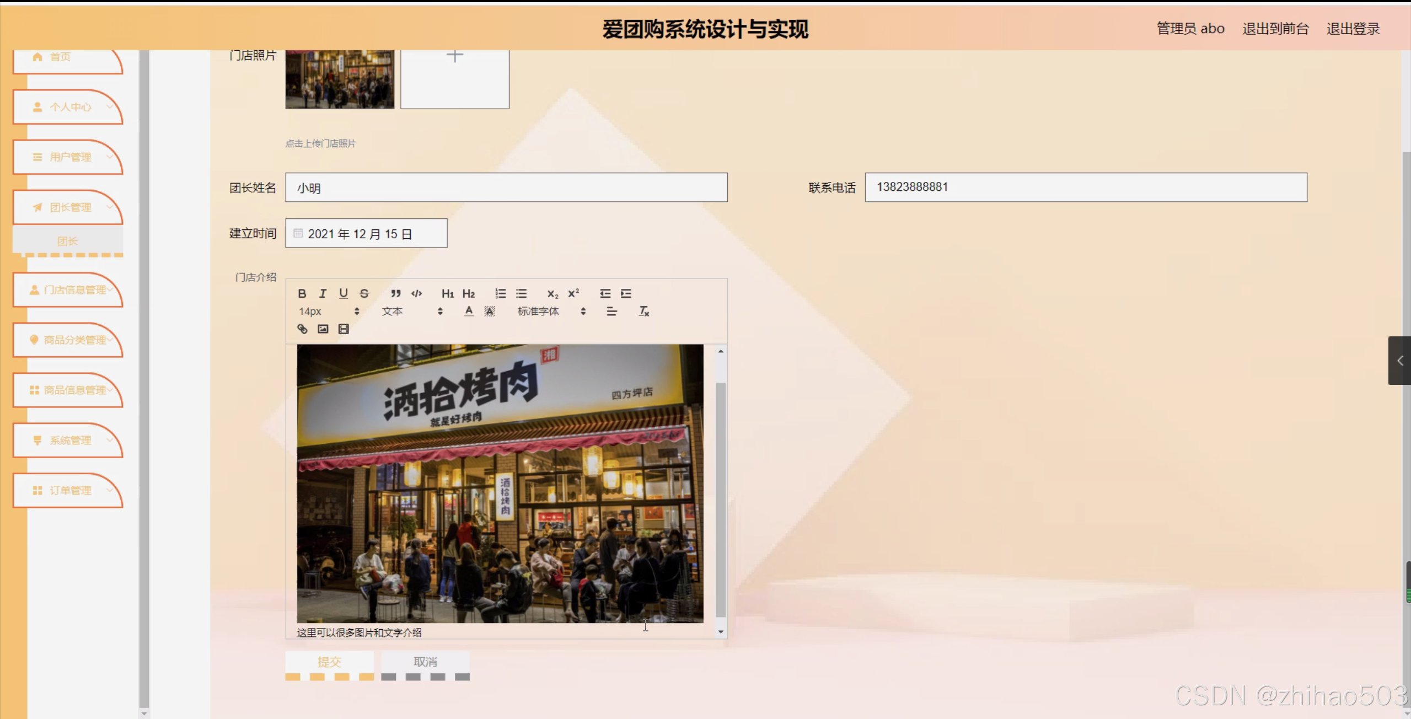Toggle subscript text formatting
The height and width of the screenshot is (719, 1411).
coord(552,294)
